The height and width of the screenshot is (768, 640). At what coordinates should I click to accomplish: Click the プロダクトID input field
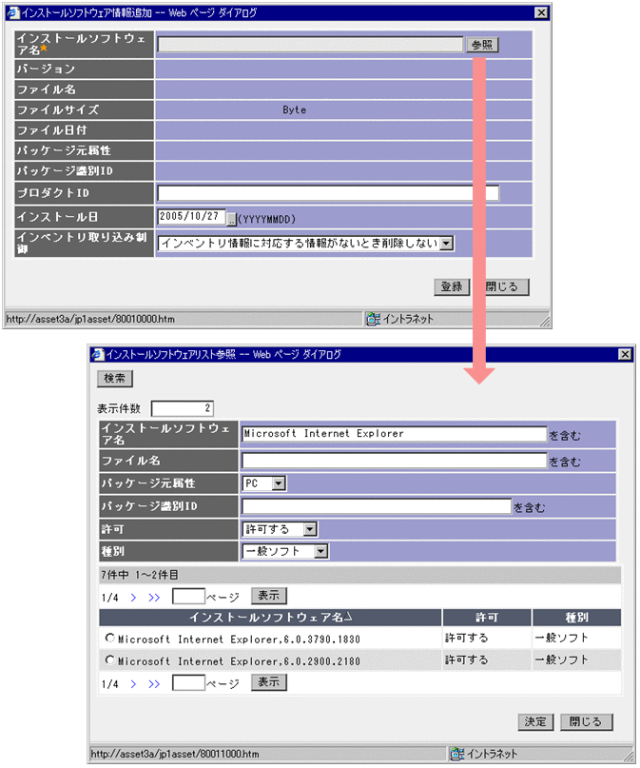[x=328, y=193]
